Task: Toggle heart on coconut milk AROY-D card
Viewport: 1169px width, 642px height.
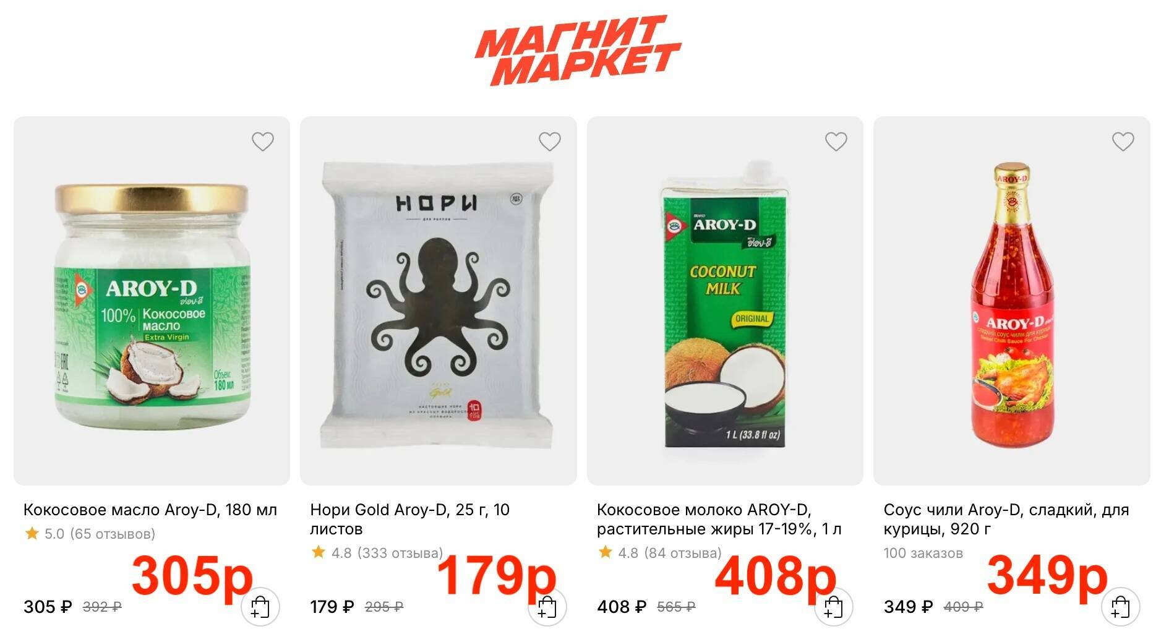Action: (x=836, y=142)
